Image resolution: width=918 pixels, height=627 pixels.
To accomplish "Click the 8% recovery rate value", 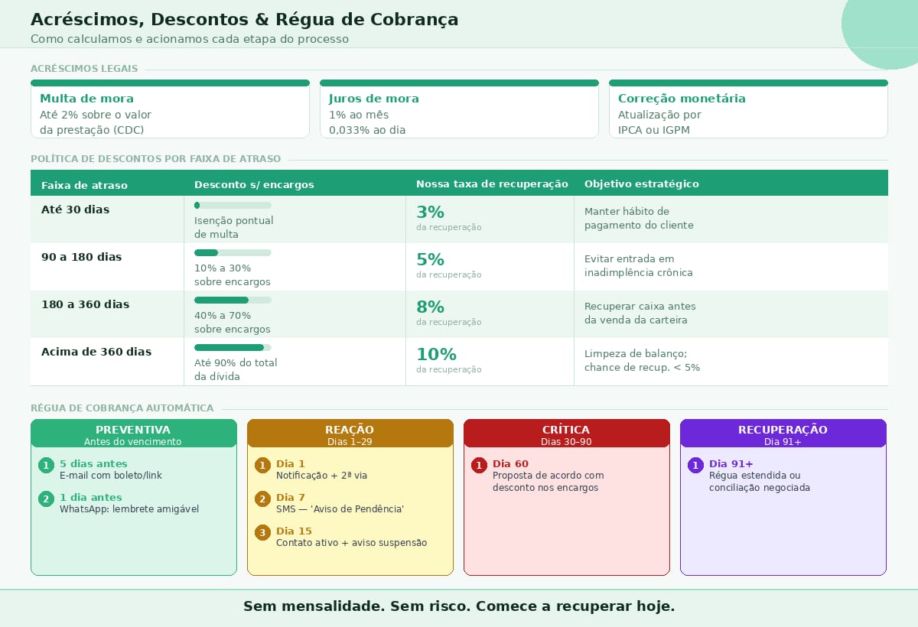I will [x=430, y=307].
